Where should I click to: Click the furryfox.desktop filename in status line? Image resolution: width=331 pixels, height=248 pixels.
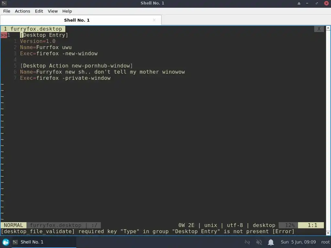coord(56,225)
